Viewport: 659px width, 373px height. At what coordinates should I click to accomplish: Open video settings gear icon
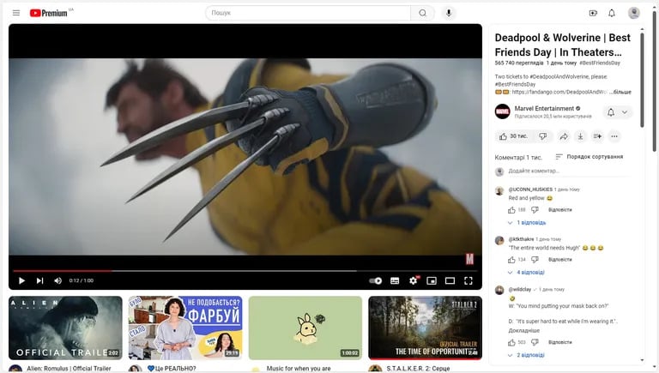pos(414,280)
